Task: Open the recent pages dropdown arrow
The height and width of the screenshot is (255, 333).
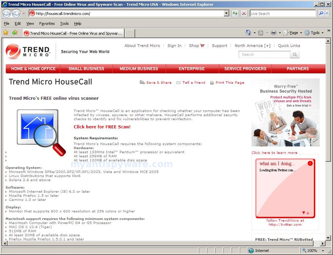Action: click(24, 14)
